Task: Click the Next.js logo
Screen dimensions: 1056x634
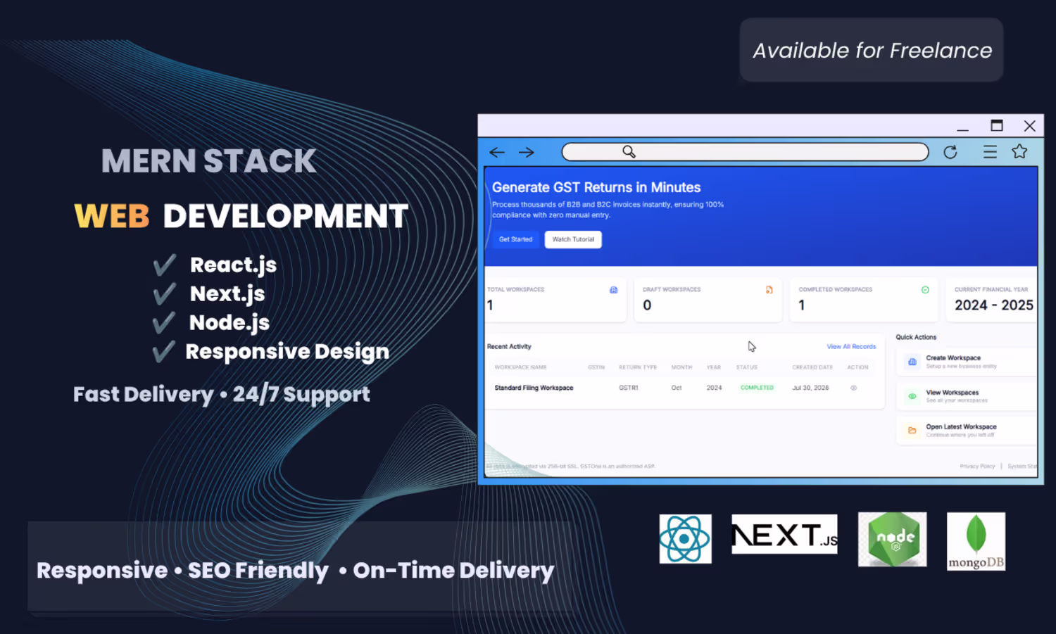Action: pyautogui.click(x=784, y=534)
